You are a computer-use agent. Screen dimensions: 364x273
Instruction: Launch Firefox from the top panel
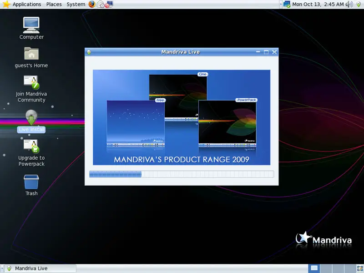pyautogui.click(x=92, y=4)
